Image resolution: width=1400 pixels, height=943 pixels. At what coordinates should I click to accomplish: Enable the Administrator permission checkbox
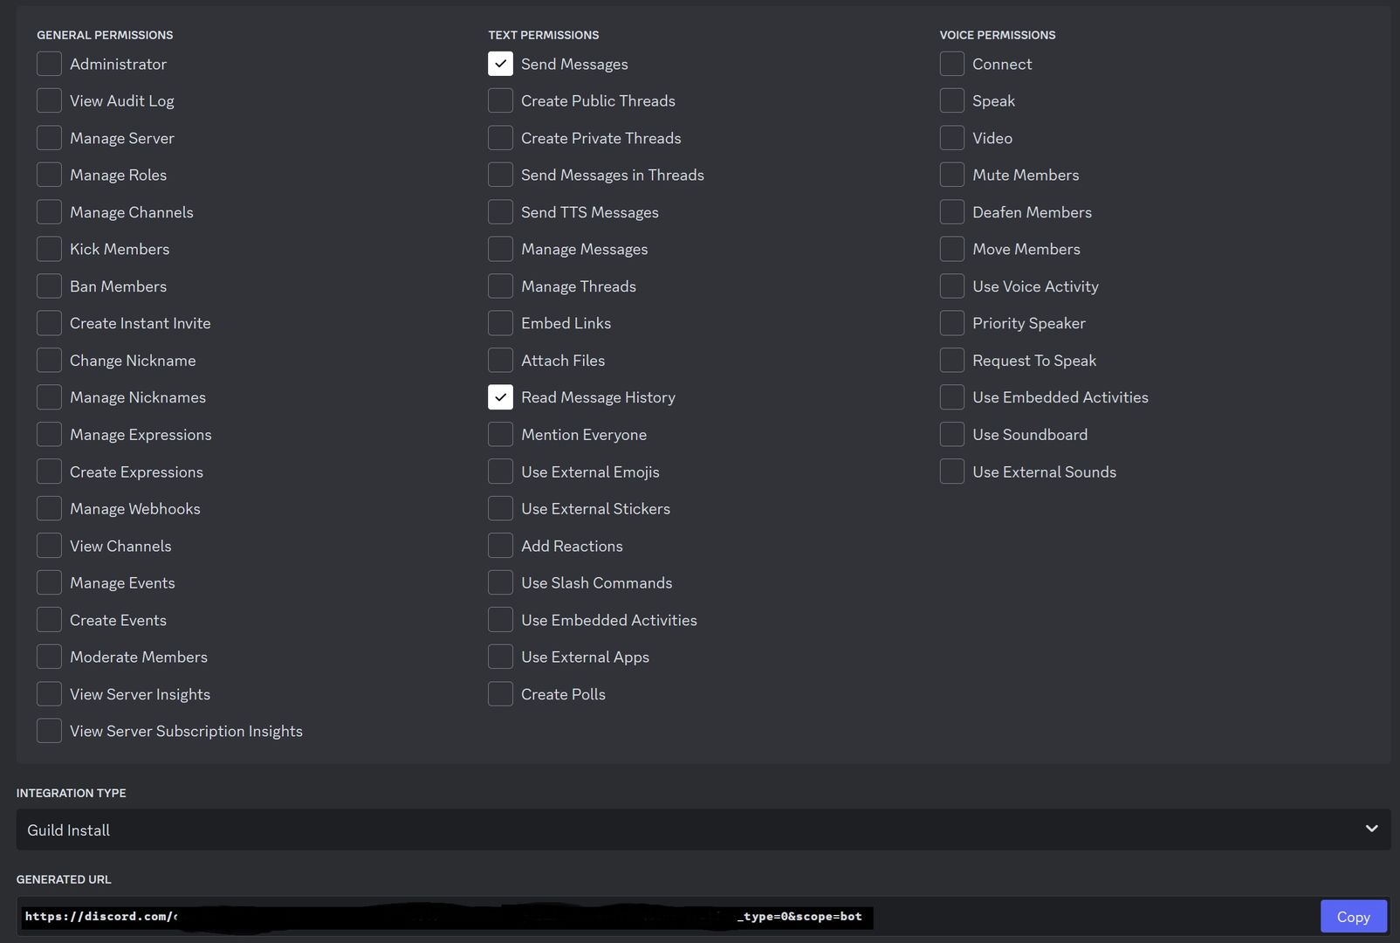pos(49,64)
